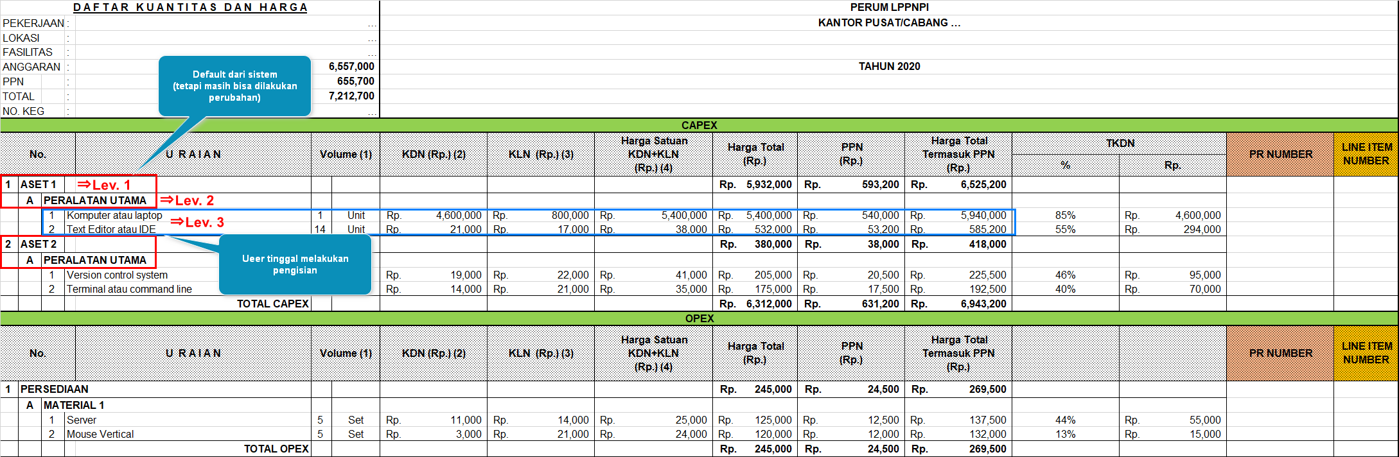1399x457 pixels.
Task: Select the 'Komputer atau laptop' item
Action: click(x=114, y=216)
